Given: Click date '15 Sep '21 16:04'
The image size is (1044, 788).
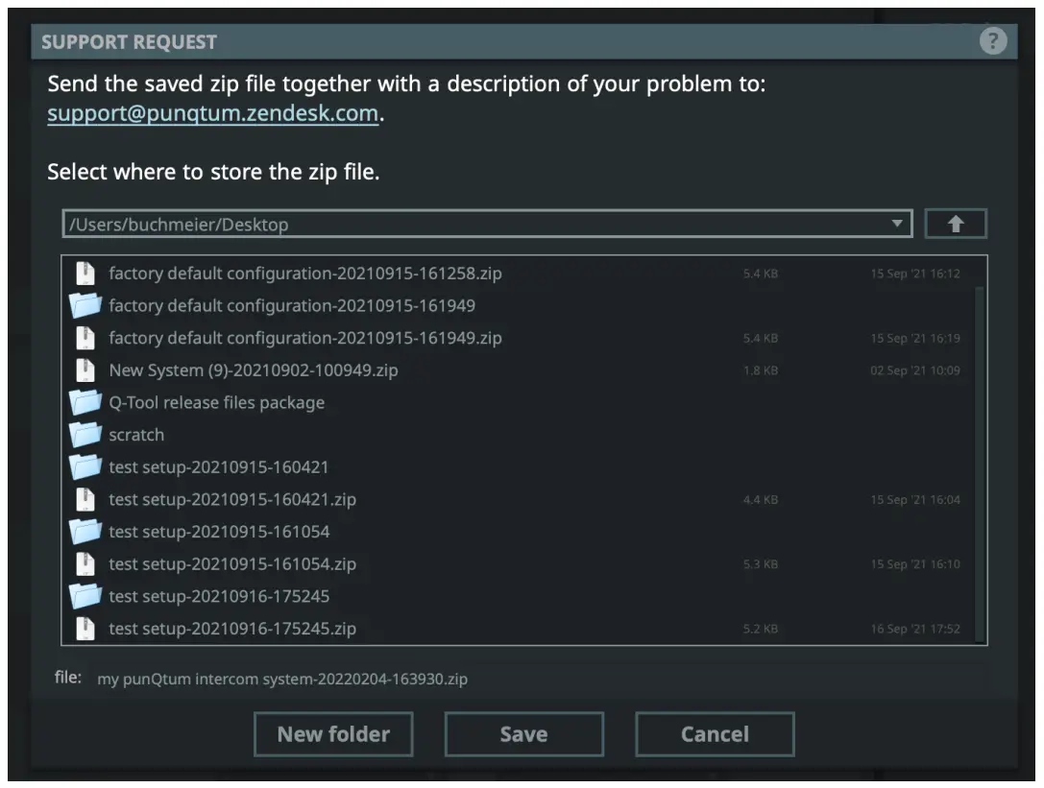Looking at the screenshot, I should (x=915, y=499).
